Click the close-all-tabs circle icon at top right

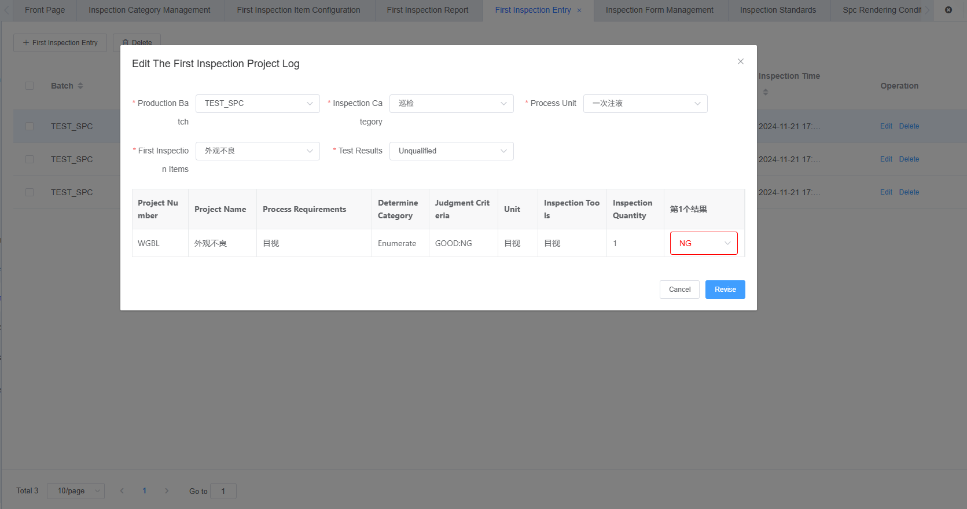(948, 10)
